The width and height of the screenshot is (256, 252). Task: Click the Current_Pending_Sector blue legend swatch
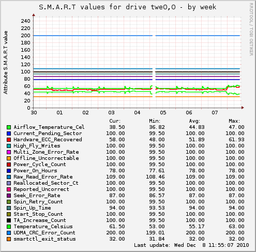click(x=9, y=134)
